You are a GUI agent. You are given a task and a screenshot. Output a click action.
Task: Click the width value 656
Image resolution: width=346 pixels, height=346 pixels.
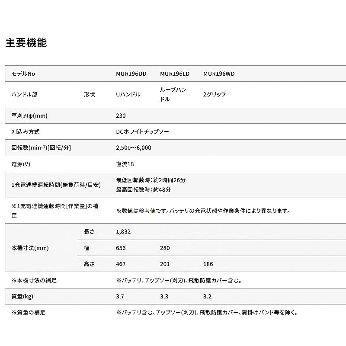point(121,248)
